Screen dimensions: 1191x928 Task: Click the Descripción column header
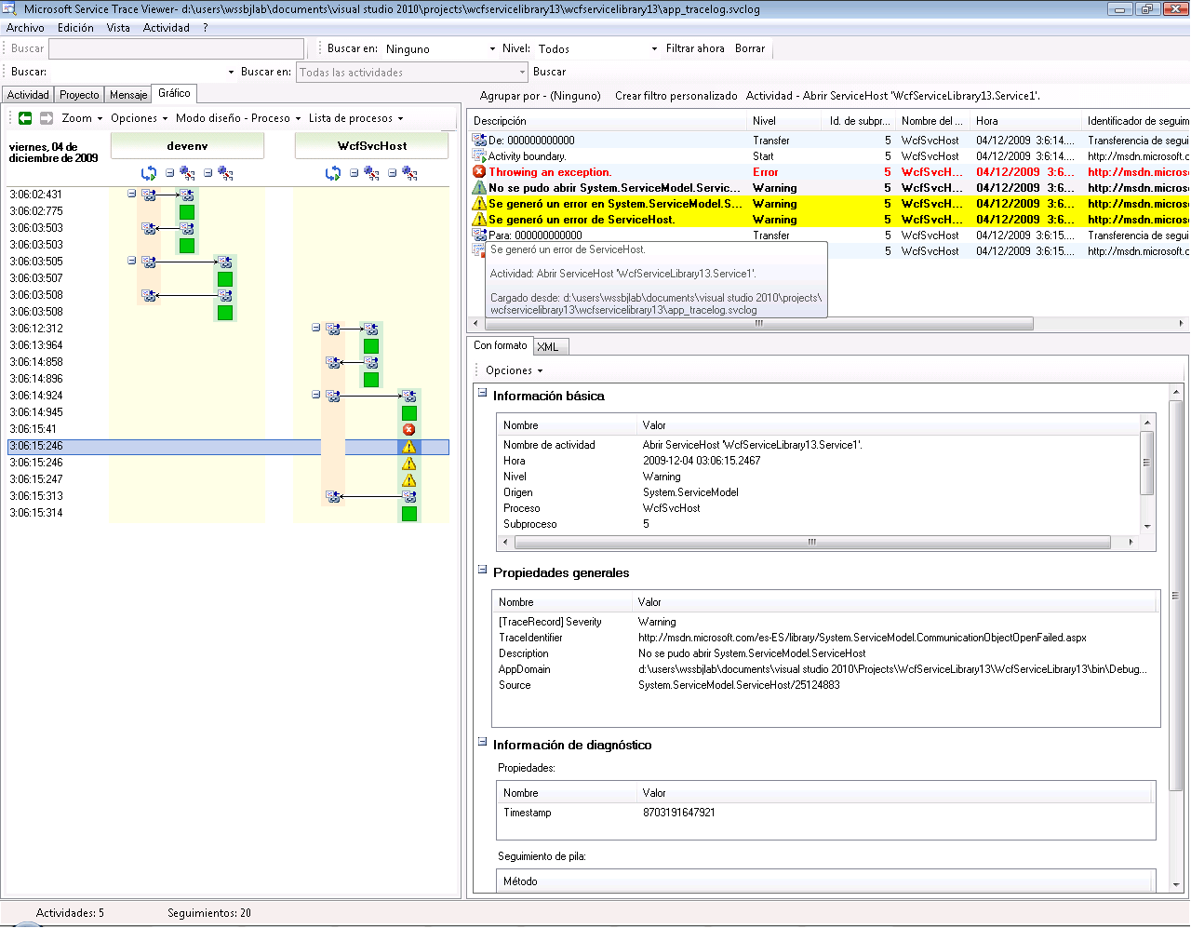[x=608, y=121]
